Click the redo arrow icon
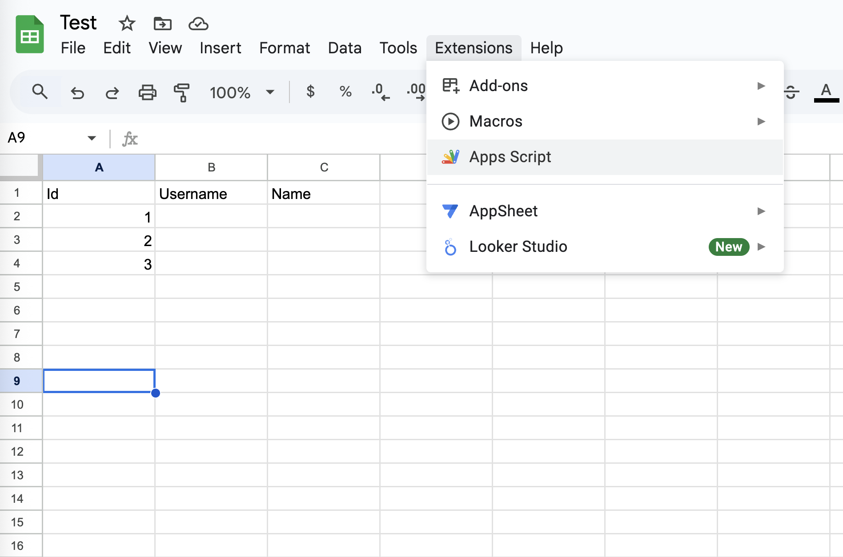Image resolution: width=843 pixels, height=557 pixels. coord(112,92)
